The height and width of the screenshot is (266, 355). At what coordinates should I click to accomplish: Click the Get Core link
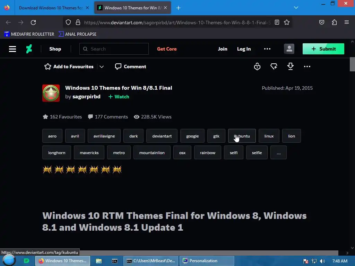167,49
